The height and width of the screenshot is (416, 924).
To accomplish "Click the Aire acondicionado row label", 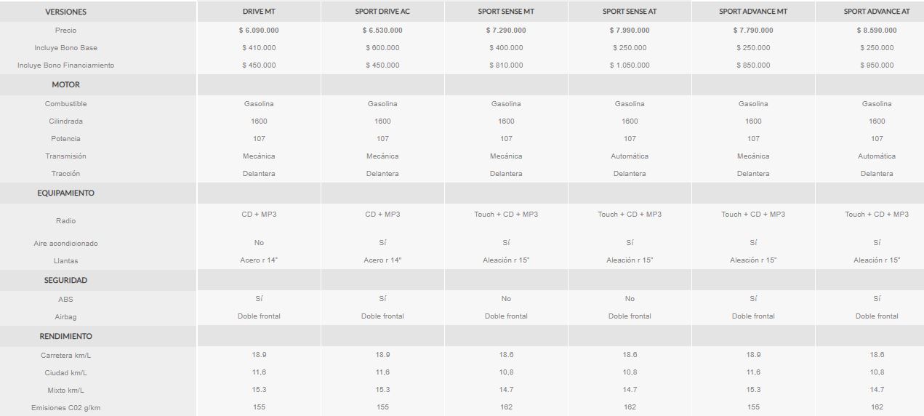I will pyautogui.click(x=65, y=244).
